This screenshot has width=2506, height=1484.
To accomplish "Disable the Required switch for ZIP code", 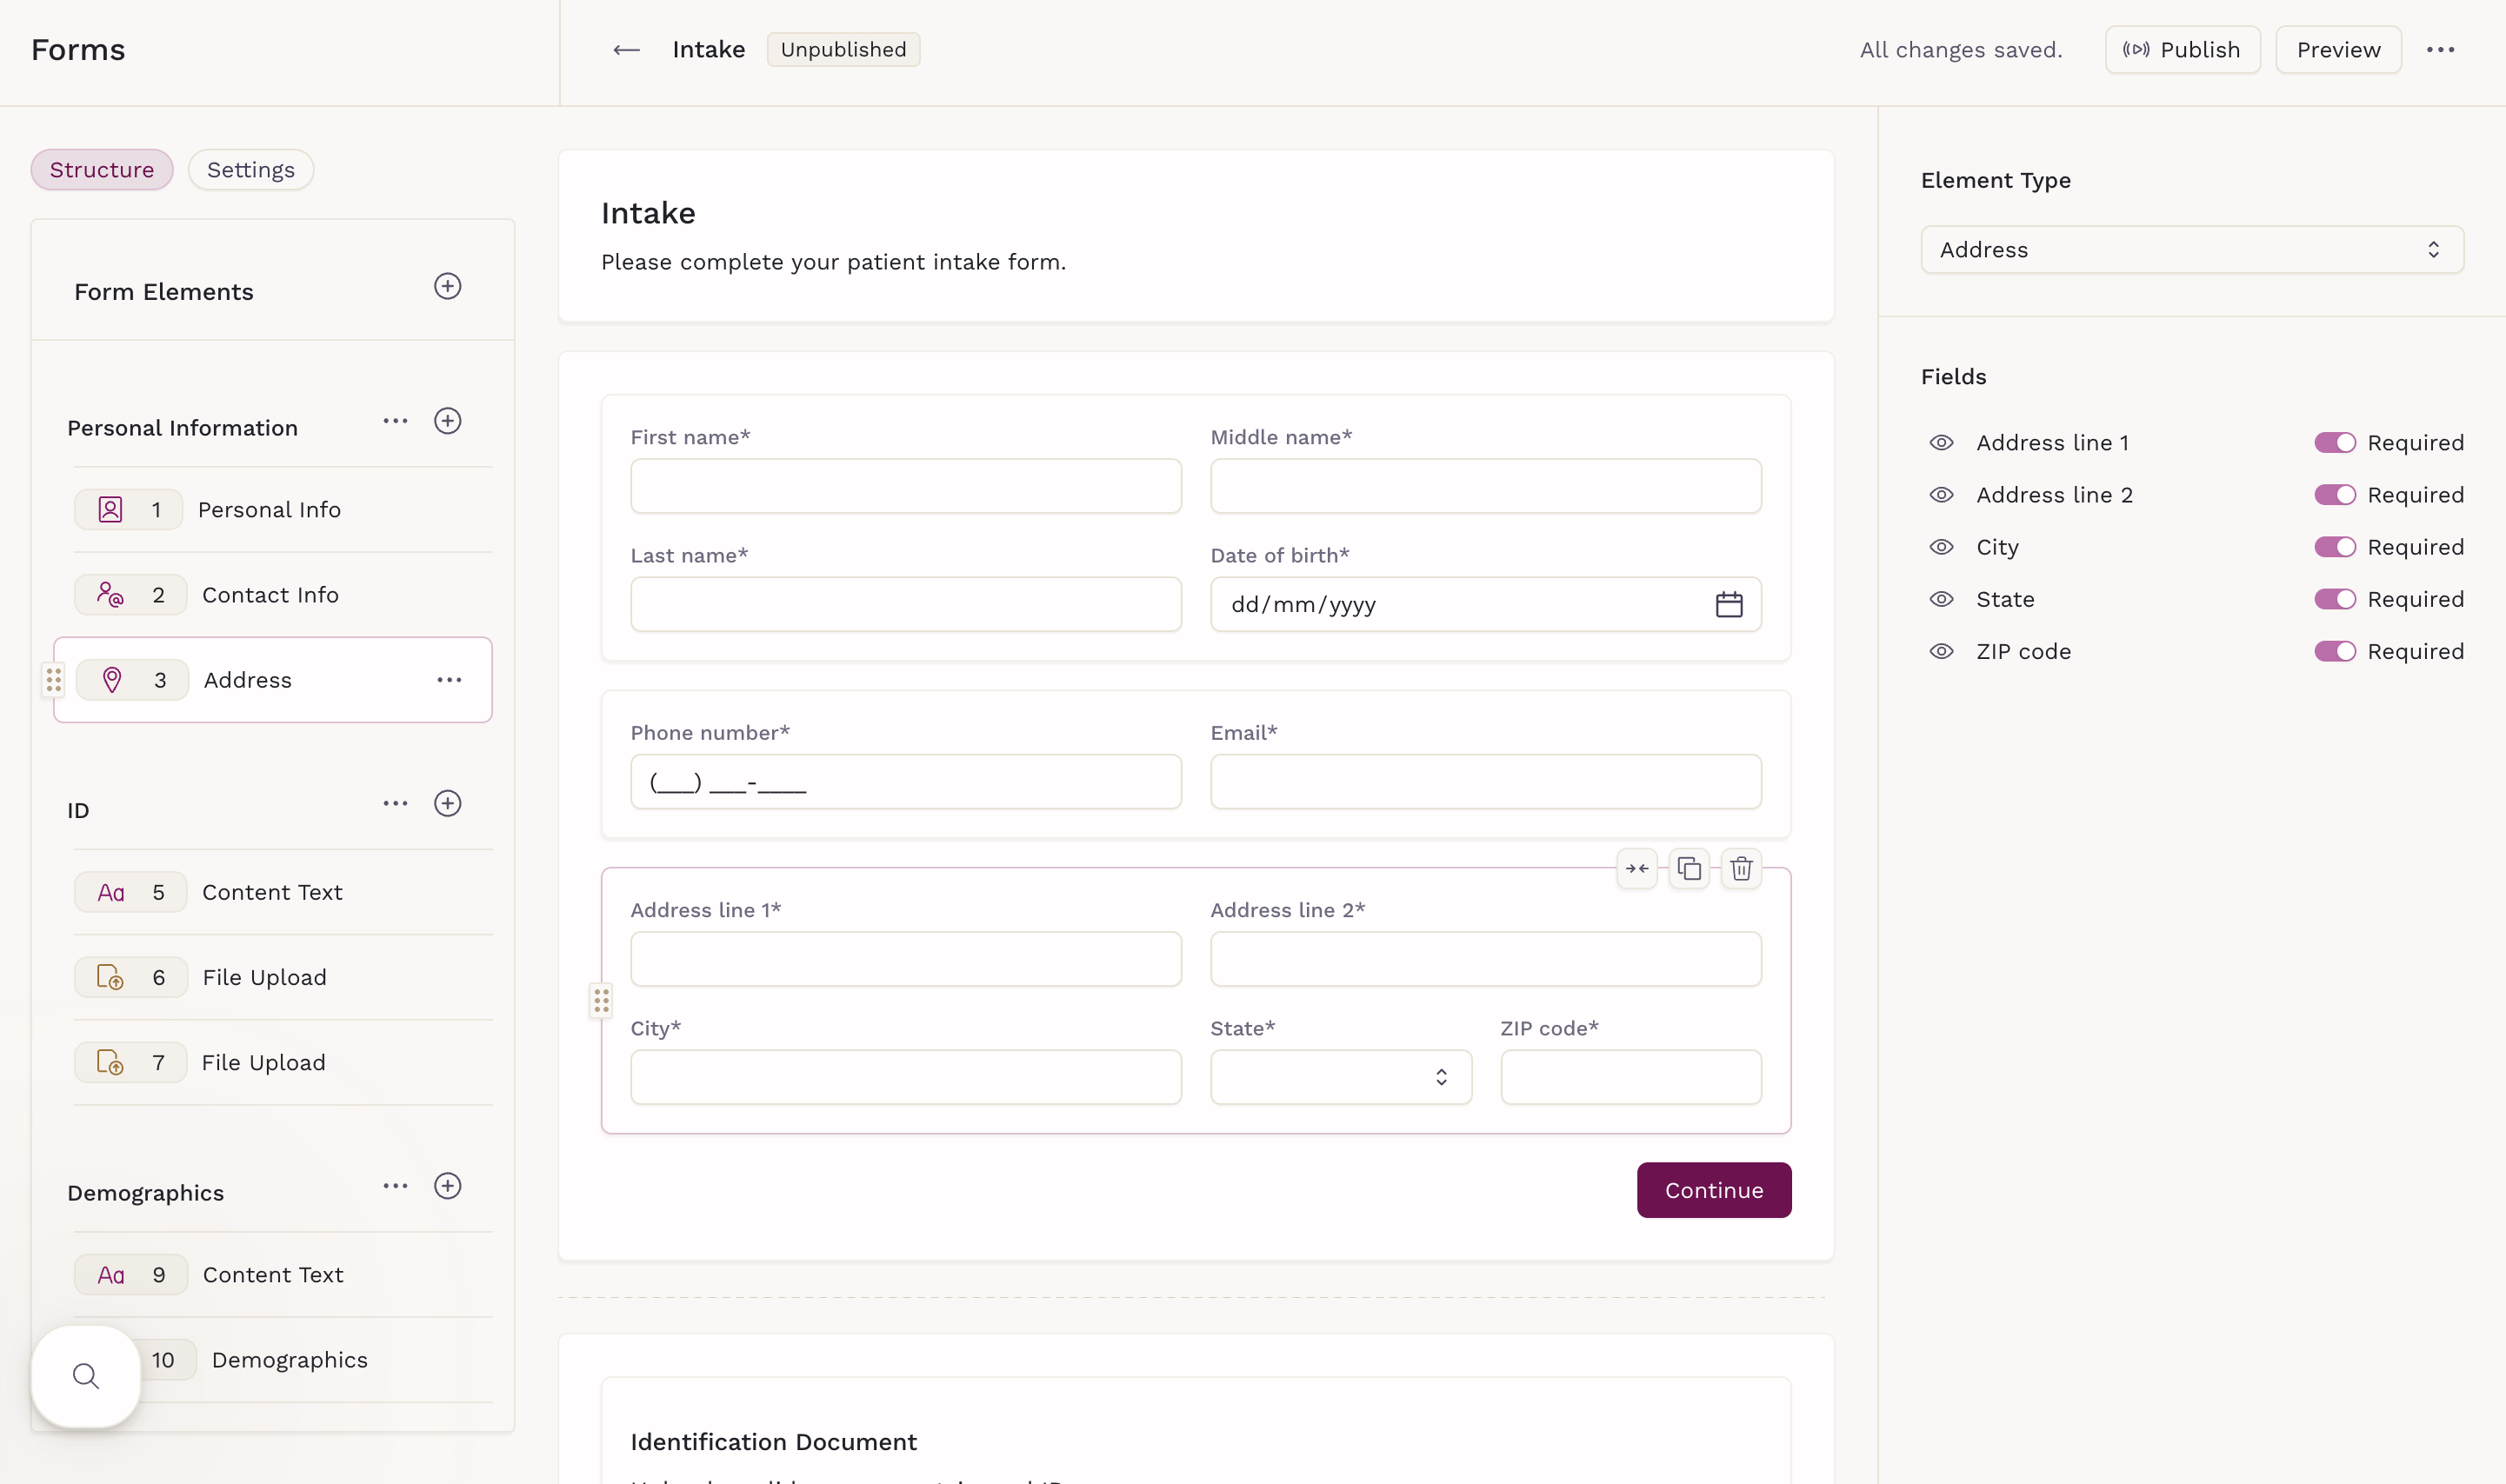I will click(2334, 651).
